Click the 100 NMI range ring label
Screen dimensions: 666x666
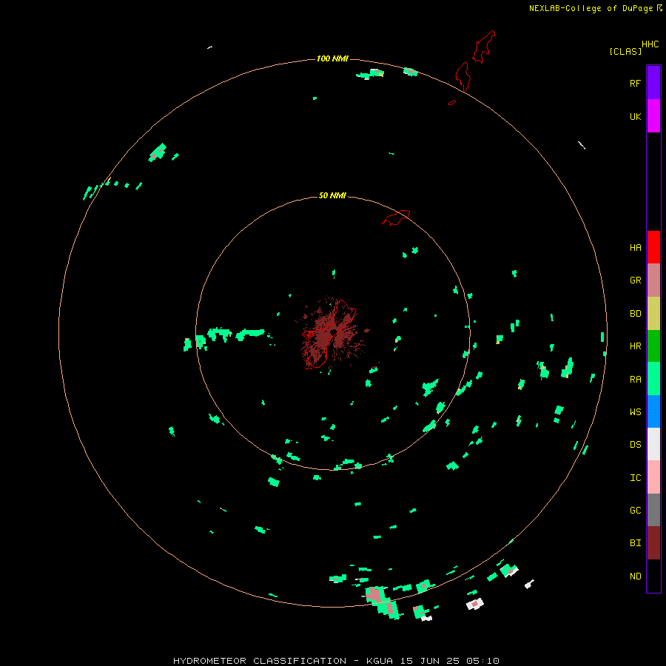(332, 58)
